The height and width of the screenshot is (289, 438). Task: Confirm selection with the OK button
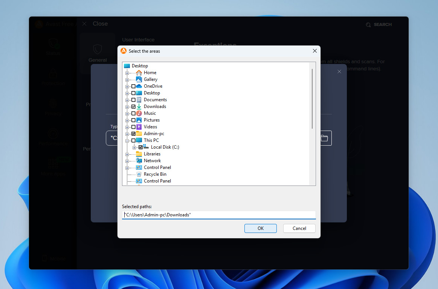pos(260,228)
